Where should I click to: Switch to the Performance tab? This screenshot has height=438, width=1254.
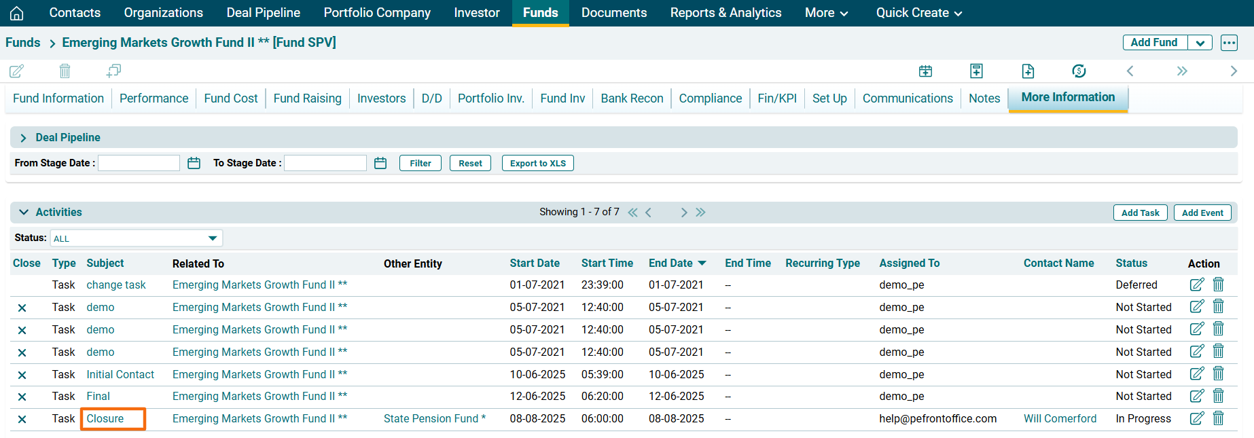tap(154, 98)
